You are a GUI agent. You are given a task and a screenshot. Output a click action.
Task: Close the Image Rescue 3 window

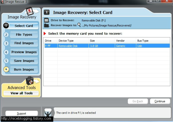point(167,1)
